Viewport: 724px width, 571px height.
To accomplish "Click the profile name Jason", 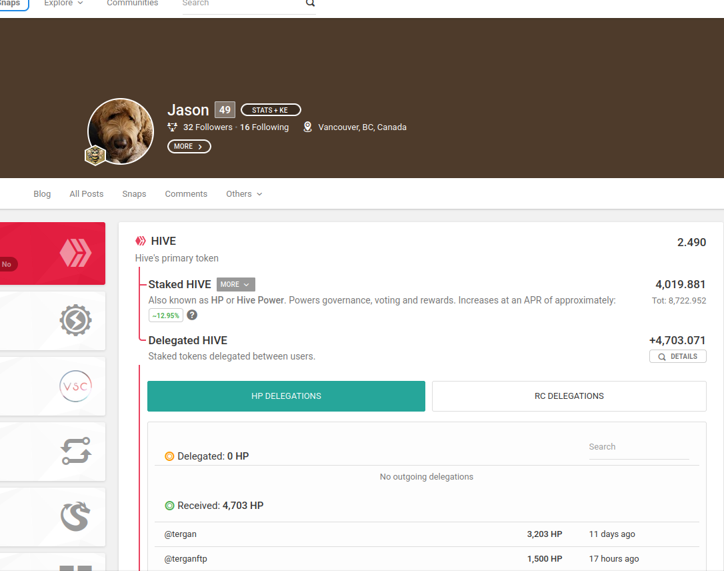I will (188, 111).
